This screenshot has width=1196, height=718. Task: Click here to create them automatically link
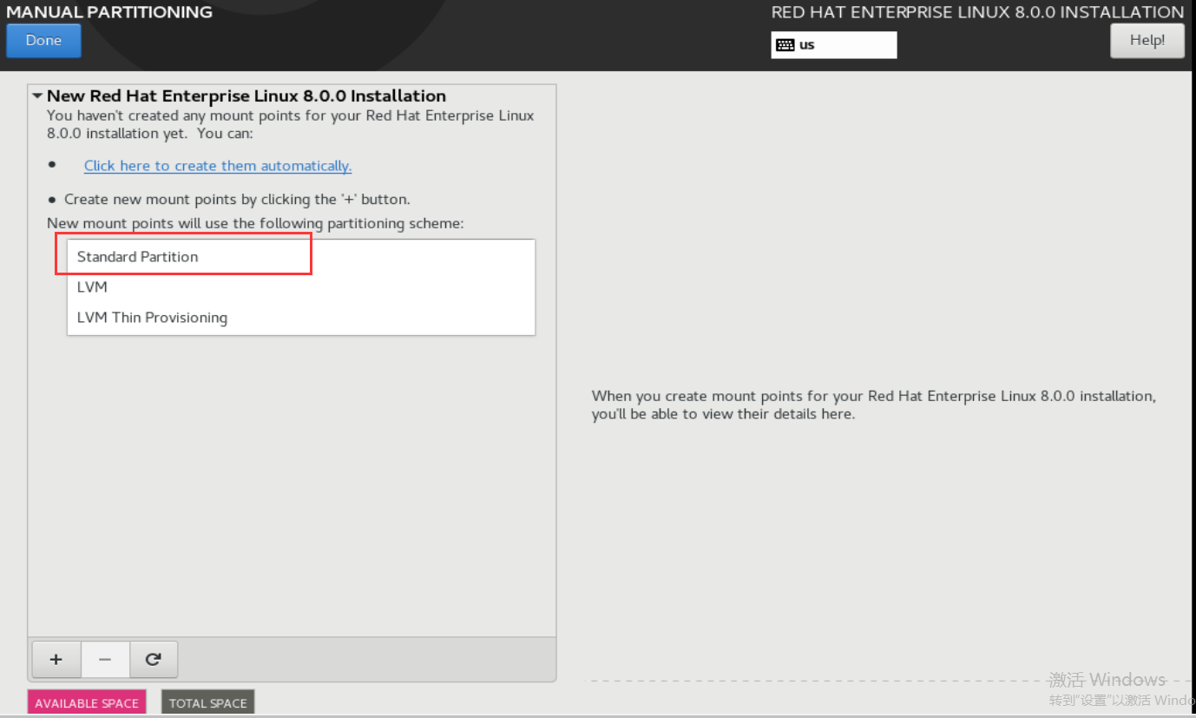(x=218, y=166)
